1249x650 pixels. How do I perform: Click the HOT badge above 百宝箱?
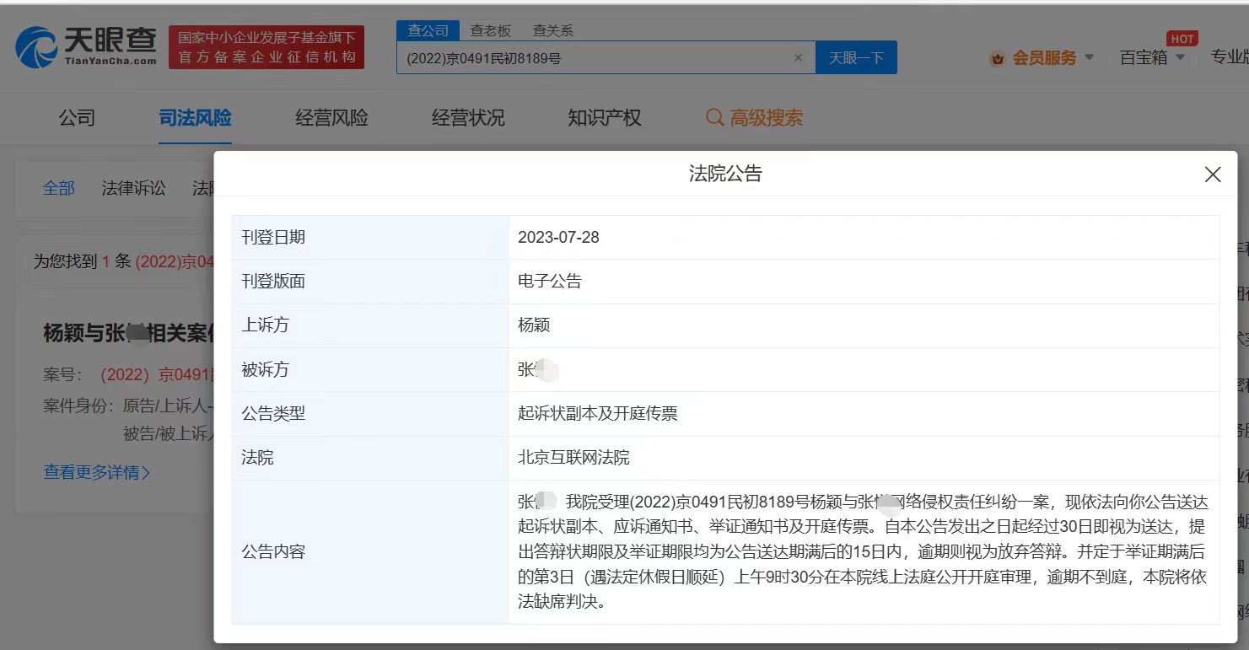[1182, 39]
